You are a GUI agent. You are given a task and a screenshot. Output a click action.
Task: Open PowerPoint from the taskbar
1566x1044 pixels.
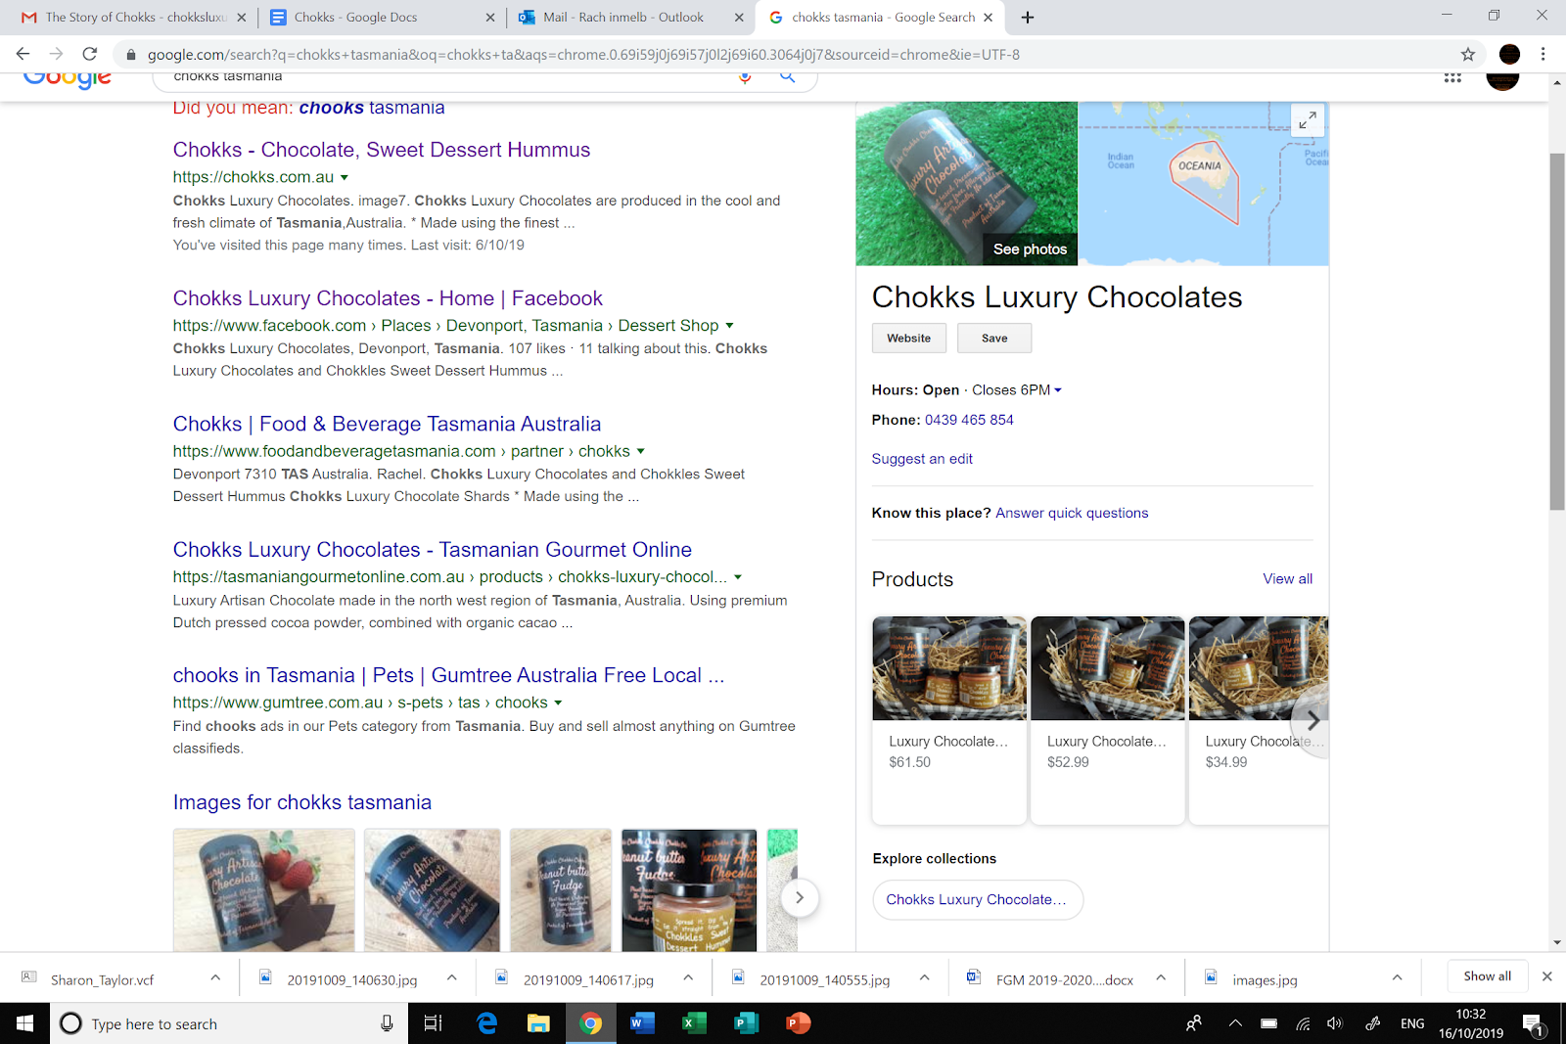tap(799, 1023)
